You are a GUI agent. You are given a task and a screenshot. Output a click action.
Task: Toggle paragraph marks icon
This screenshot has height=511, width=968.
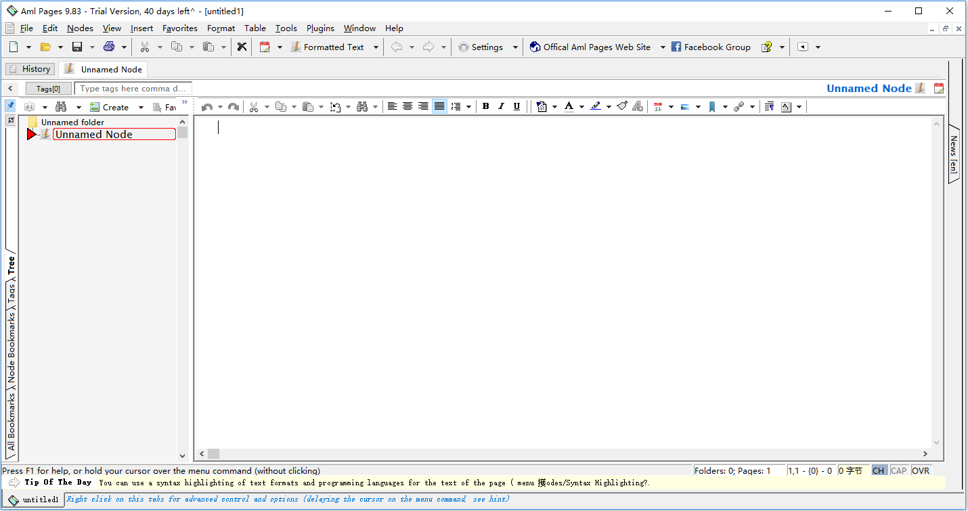pos(770,107)
